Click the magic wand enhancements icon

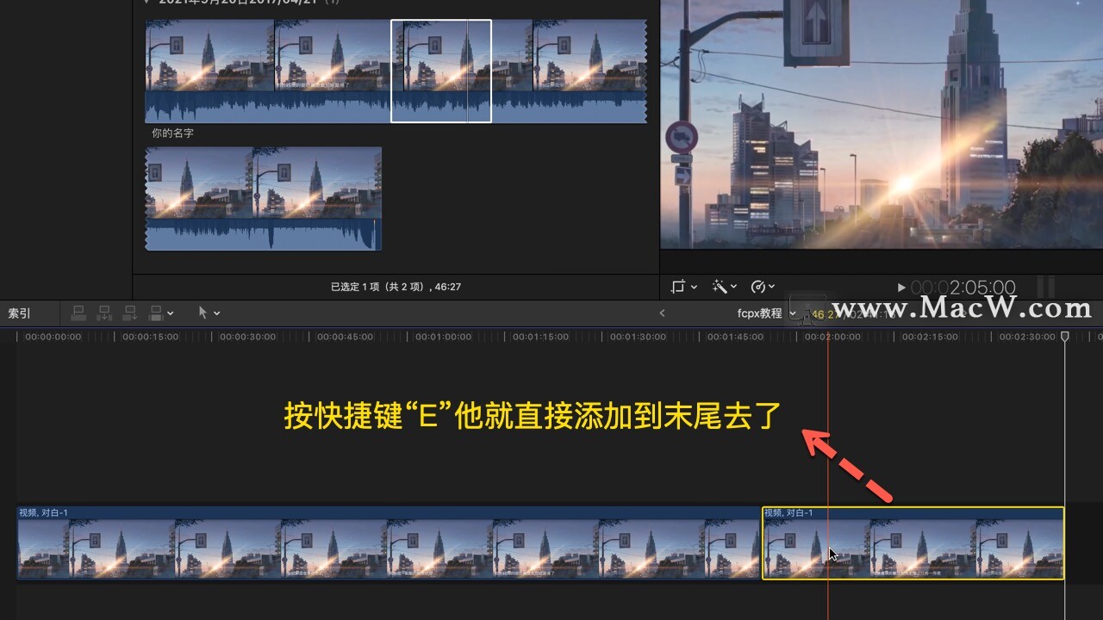719,287
